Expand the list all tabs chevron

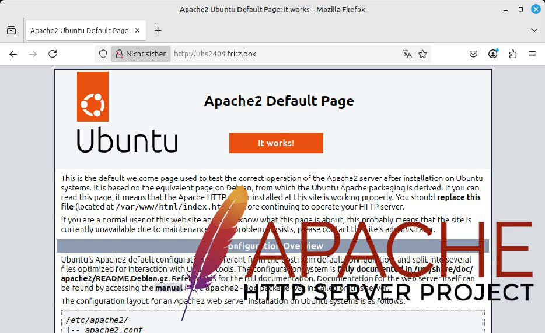click(534, 30)
